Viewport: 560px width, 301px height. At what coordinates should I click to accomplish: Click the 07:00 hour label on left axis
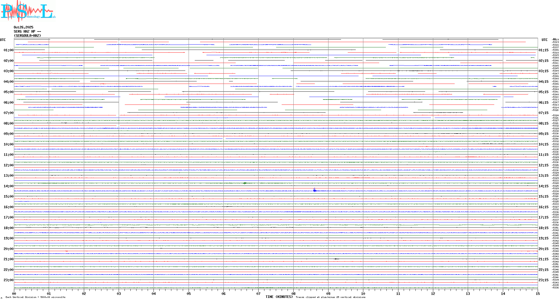coord(8,113)
